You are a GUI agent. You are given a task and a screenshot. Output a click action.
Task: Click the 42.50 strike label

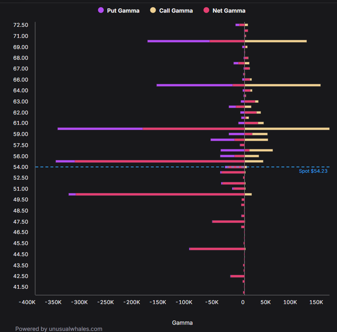(x=21, y=276)
